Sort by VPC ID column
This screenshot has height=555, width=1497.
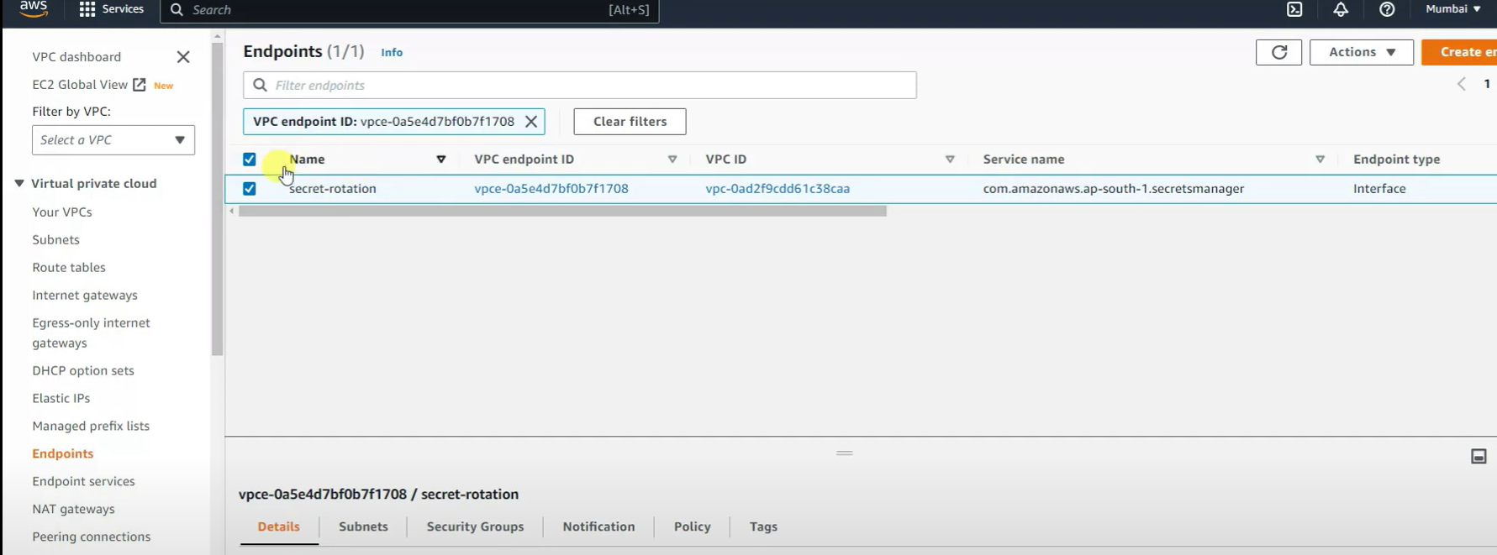tap(950, 160)
